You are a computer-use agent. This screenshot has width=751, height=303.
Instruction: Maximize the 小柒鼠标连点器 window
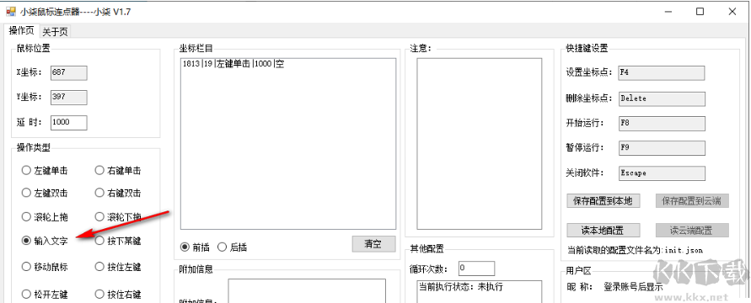[700, 12]
